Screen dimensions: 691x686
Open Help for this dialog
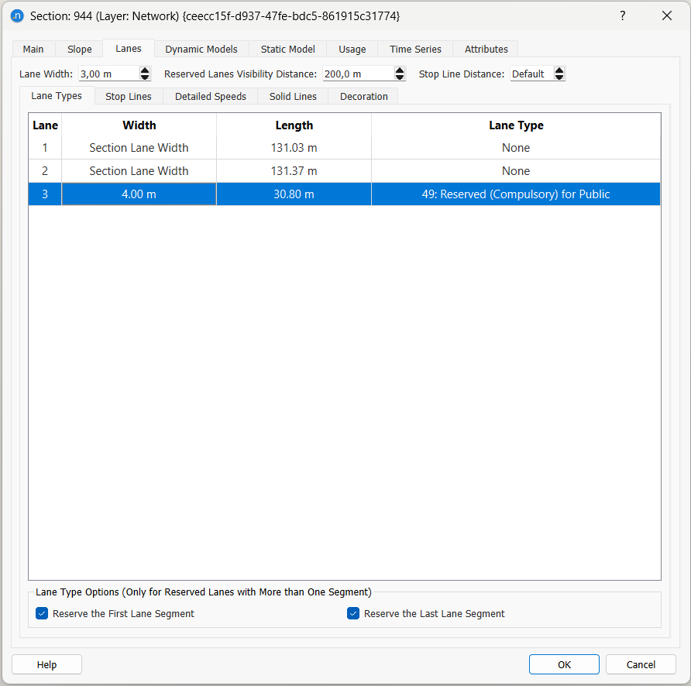[46, 664]
